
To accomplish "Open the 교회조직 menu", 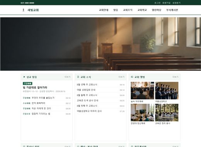I will tap(128, 10).
